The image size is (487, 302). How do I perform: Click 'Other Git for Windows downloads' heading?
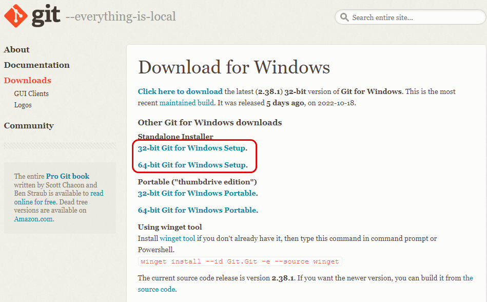tap(210, 122)
